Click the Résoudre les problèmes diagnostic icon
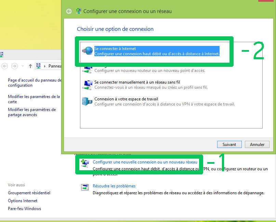Image resolution: width=276 pixels, height=222 pixels. pyautogui.click(x=85, y=187)
